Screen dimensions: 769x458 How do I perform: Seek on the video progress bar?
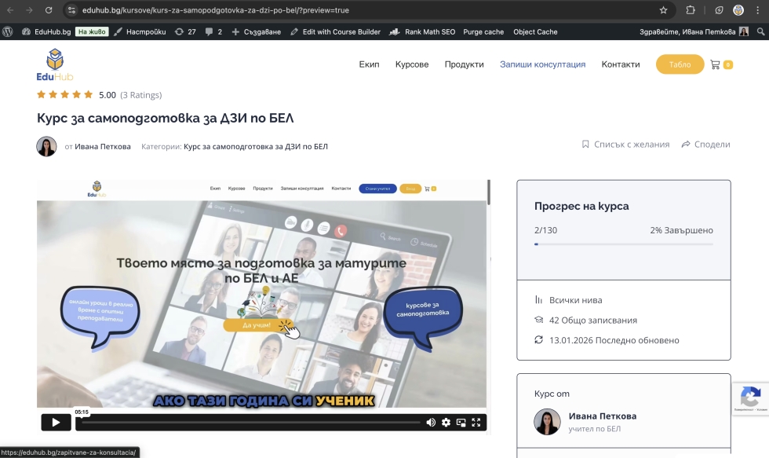[x=251, y=422]
